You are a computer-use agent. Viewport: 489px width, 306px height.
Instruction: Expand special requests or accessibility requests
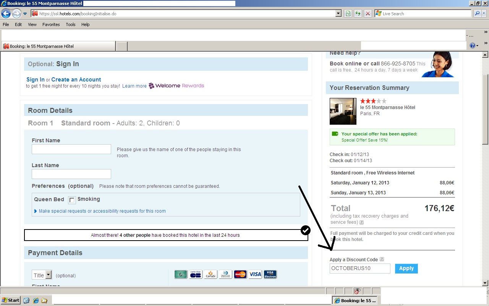pyautogui.click(x=102, y=211)
